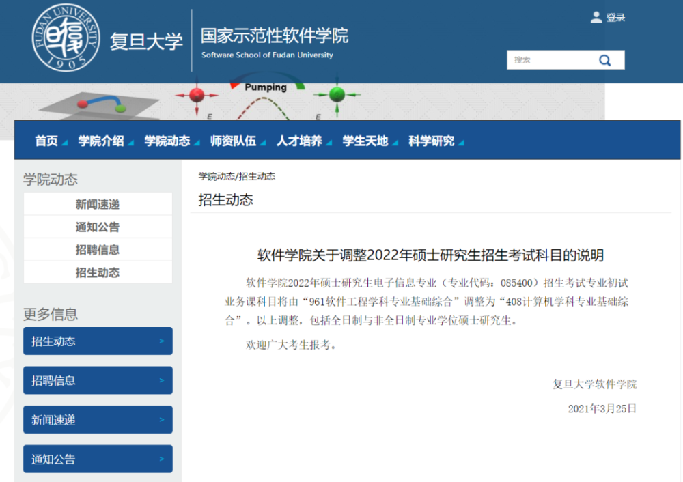Open the 科学研究 navigation menu
This screenshot has height=482, width=683.
tap(432, 141)
